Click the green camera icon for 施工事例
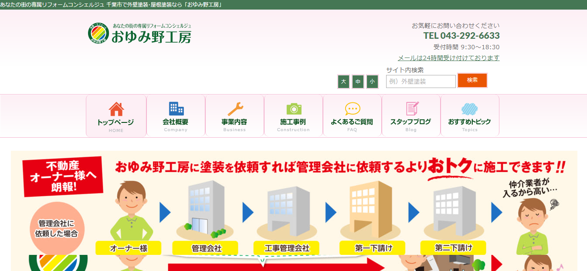587x271 pixels. [294, 109]
